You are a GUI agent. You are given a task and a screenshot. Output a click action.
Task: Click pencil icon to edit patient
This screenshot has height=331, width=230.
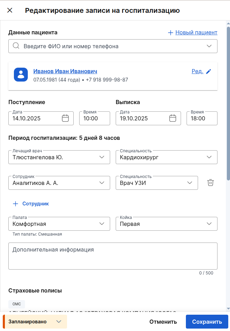tap(208, 71)
